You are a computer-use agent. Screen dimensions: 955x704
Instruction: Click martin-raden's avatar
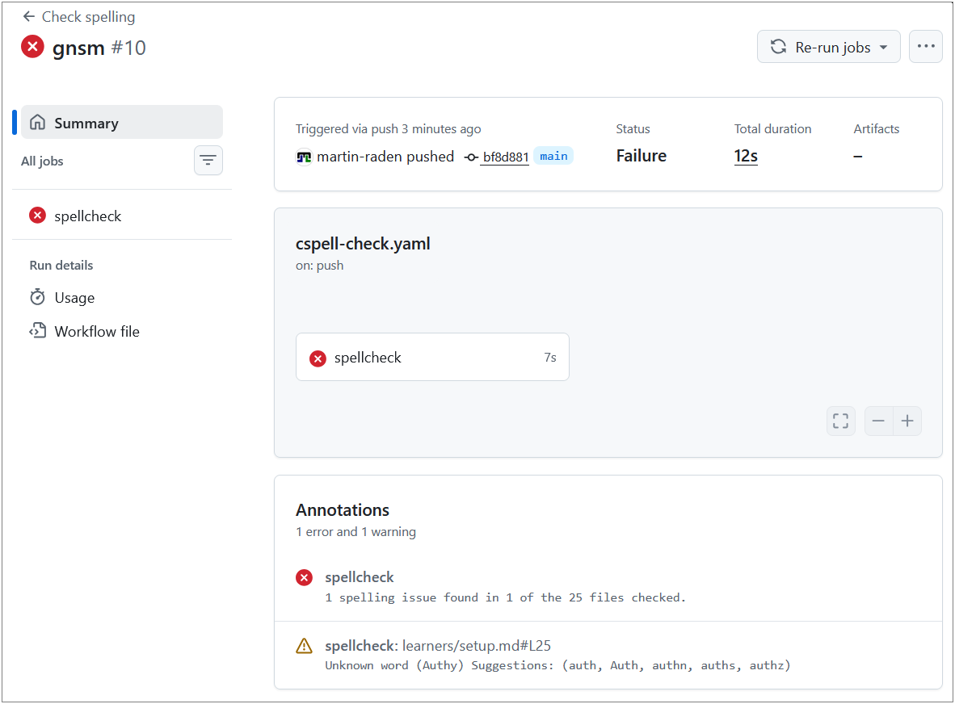(x=303, y=157)
